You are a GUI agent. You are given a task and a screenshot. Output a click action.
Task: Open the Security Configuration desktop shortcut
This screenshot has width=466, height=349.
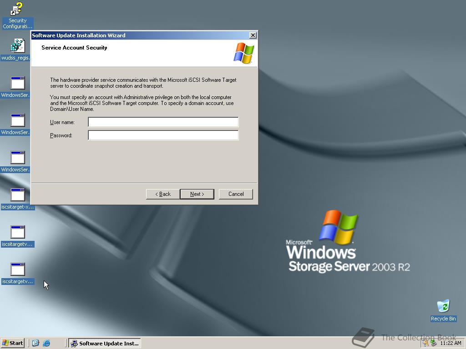[17, 15]
